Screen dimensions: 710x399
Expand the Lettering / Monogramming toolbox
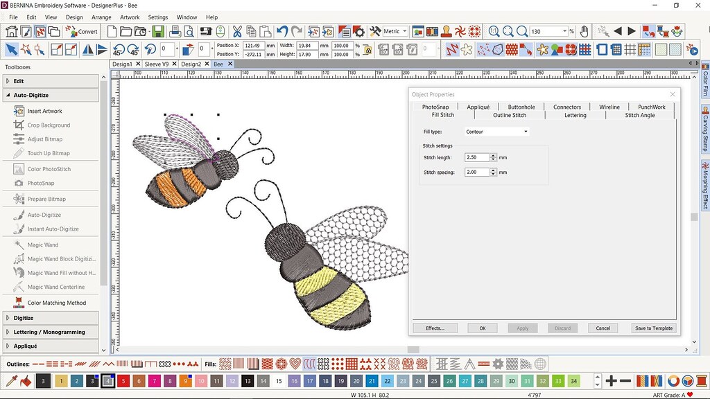tap(51, 331)
